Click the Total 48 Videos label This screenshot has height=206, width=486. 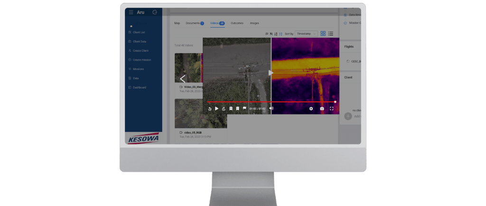click(x=184, y=45)
